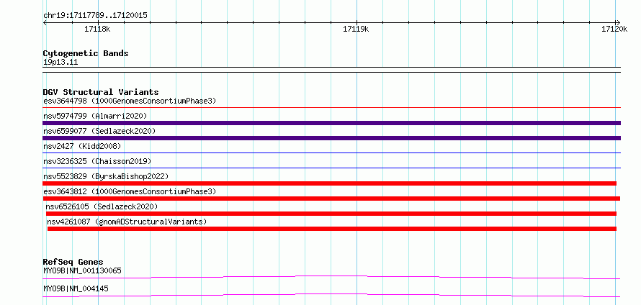641x305 pixels.
Task: Open gene MYO9B|NM_004145 label
Action: pos(76,289)
